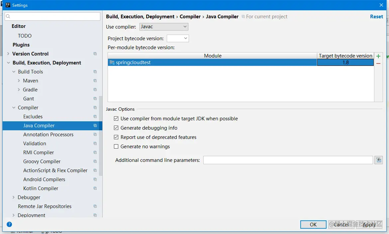Screen dimensions: 389x234
Task: Click project-level icon next to Excludes
Action: (x=95, y=116)
